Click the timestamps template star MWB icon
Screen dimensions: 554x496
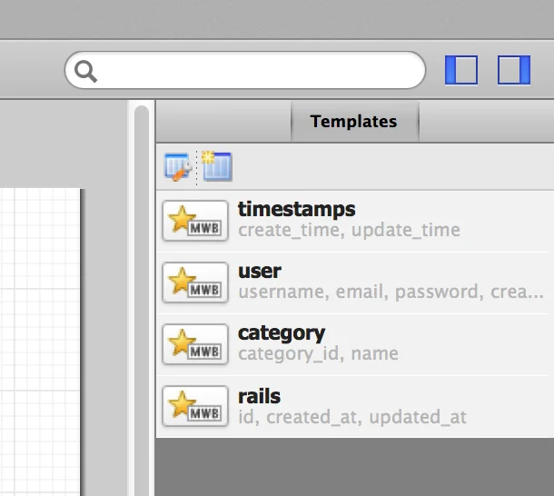click(195, 221)
